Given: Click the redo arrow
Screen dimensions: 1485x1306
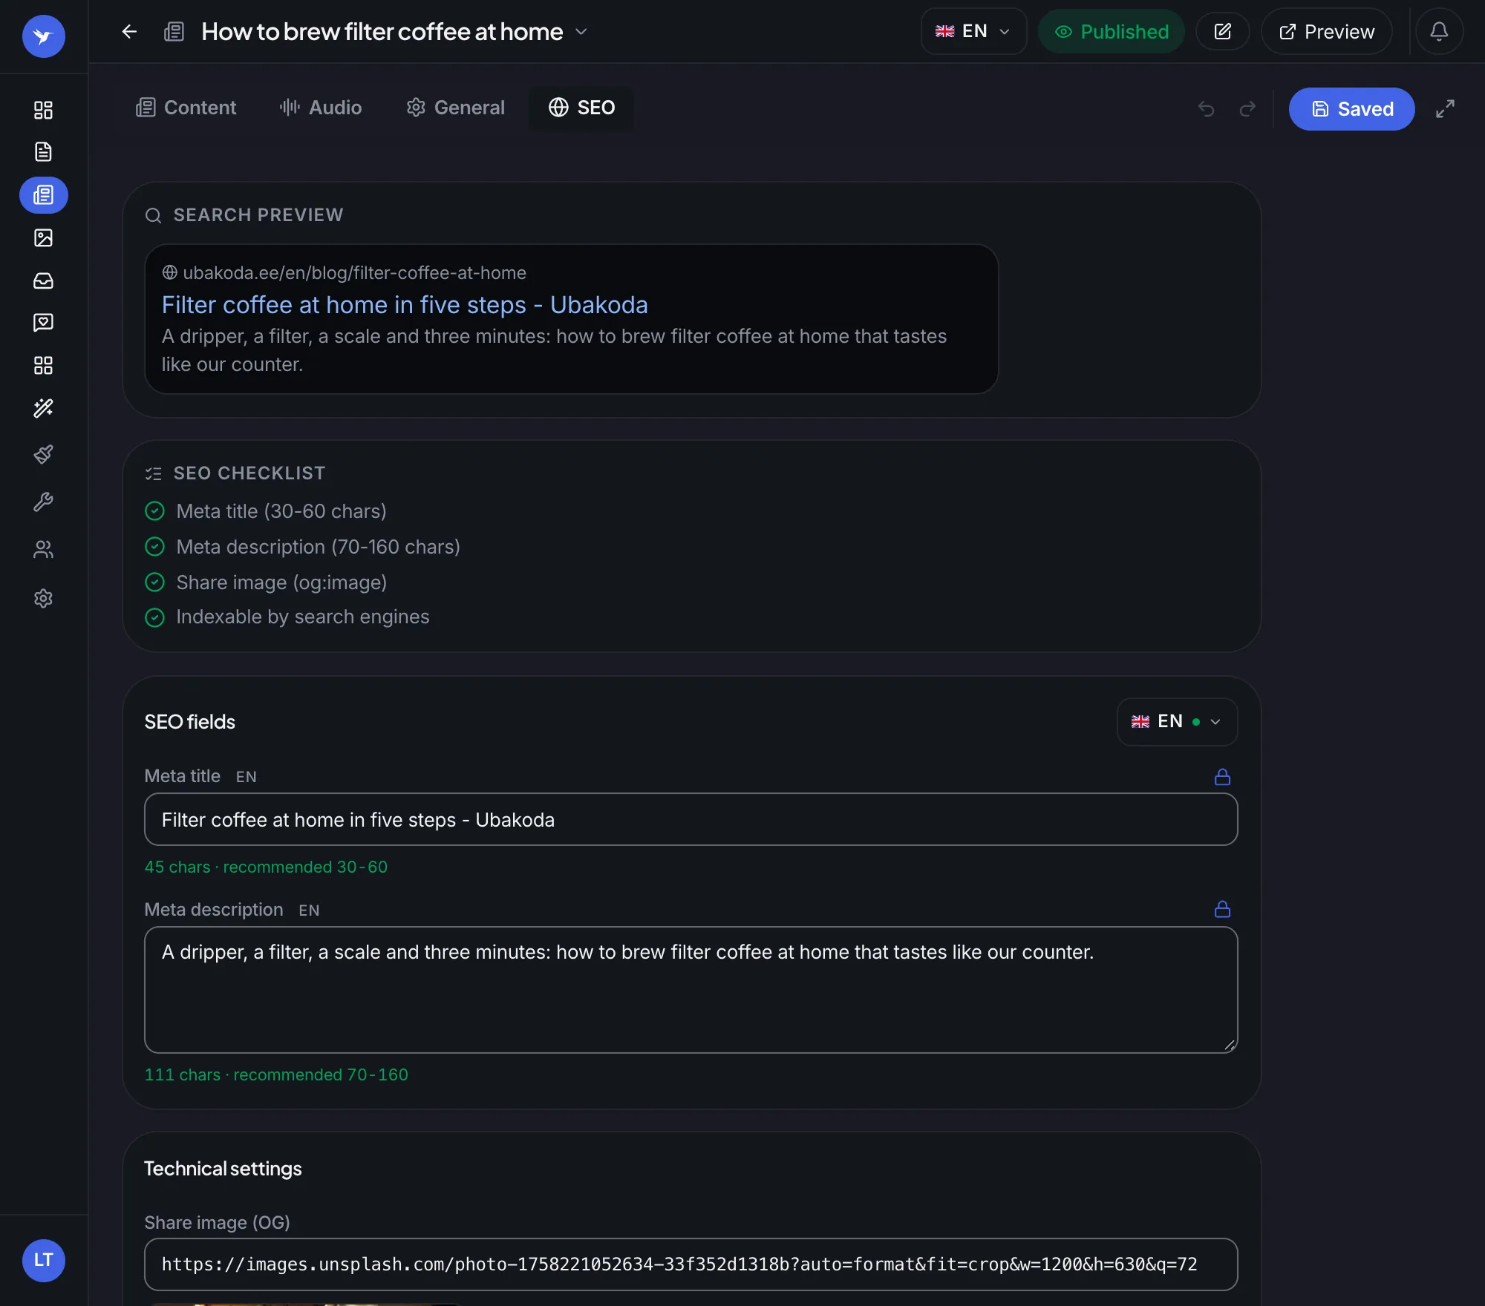Looking at the screenshot, I should tap(1247, 109).
